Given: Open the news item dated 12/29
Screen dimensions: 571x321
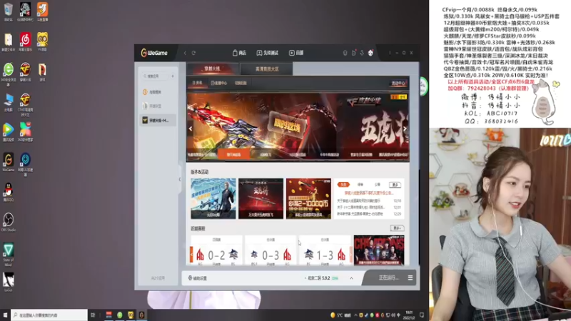Looking at the screenshot, I should [369, 214].
